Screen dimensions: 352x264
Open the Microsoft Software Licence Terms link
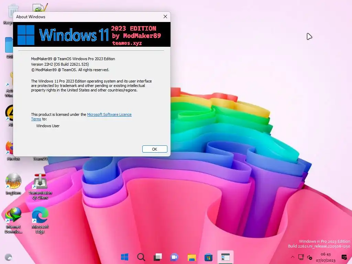[109, 114]
